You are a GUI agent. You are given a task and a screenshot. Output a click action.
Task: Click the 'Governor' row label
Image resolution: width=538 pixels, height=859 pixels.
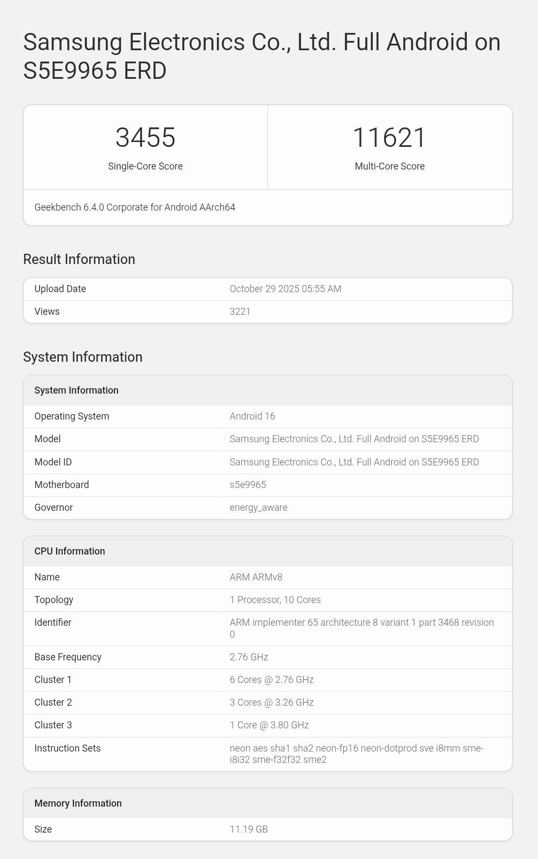pos(53,508)
